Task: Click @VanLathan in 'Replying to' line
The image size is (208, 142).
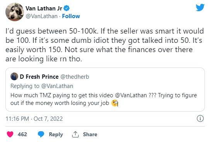Action: (x=57, y=86)
